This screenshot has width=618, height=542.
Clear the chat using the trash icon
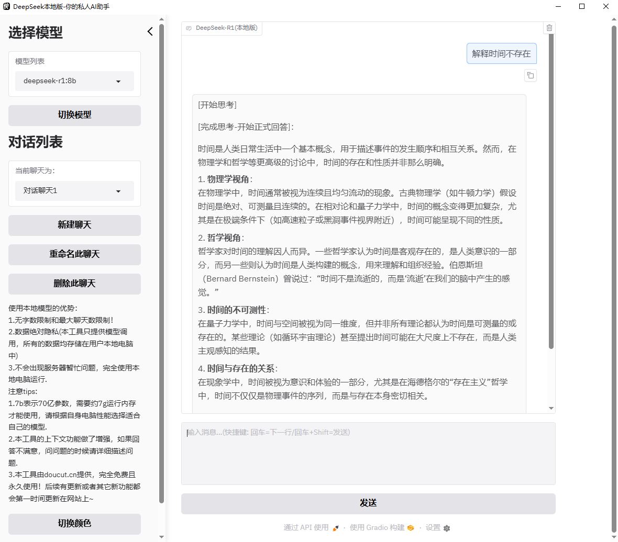click(x=549, y=28)
